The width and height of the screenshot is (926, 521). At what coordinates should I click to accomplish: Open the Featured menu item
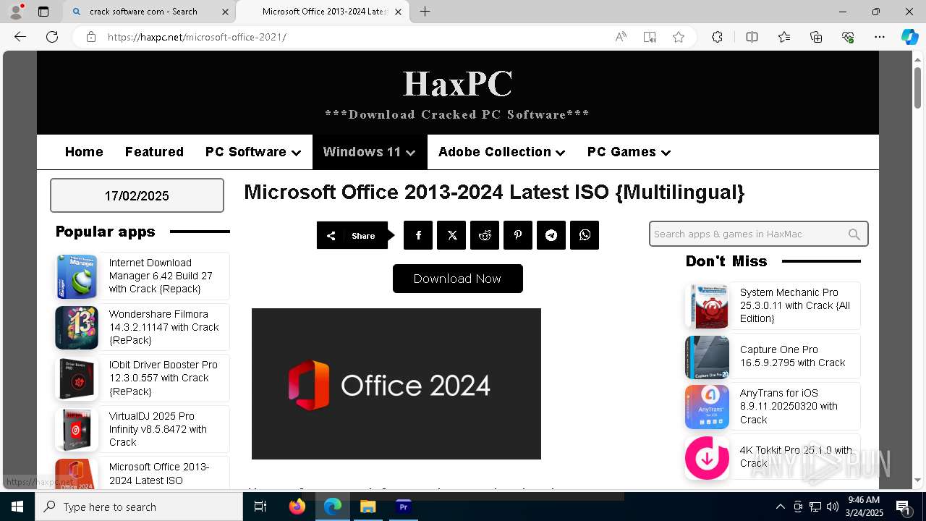(154, 152)
